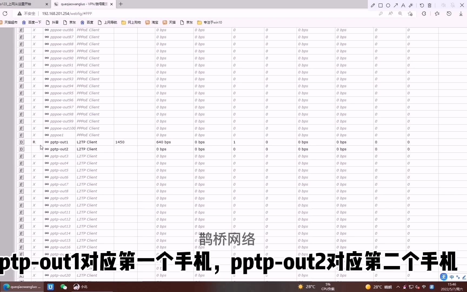Select the Rectangle annotation tool

381,5
